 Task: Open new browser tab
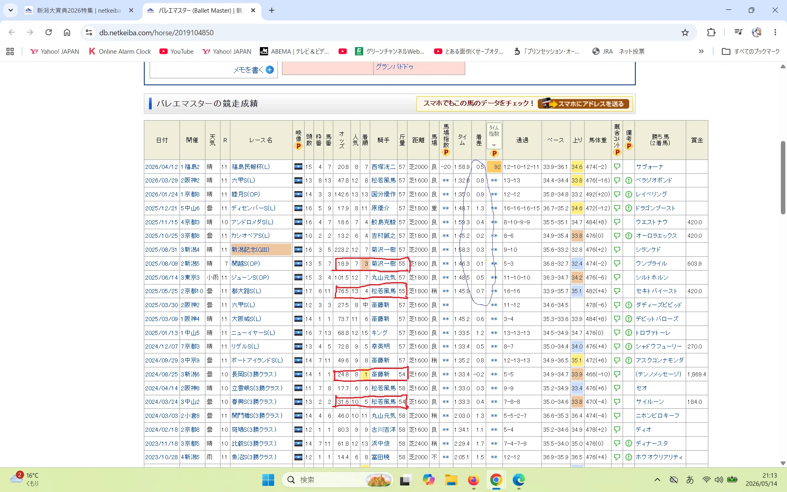click(x=272, y=11)
